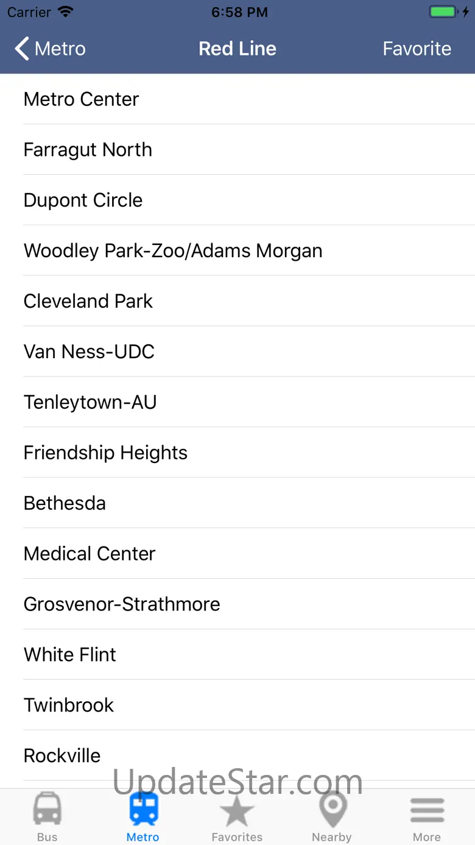Open Favorites star icon tab
This screenshot has height=845, width=475.
pos(237,810)
